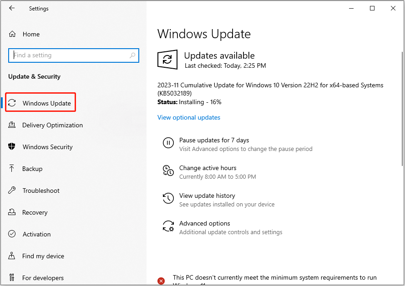
Task: Go back using the arrow in Settings
Action: coord(12,8)
